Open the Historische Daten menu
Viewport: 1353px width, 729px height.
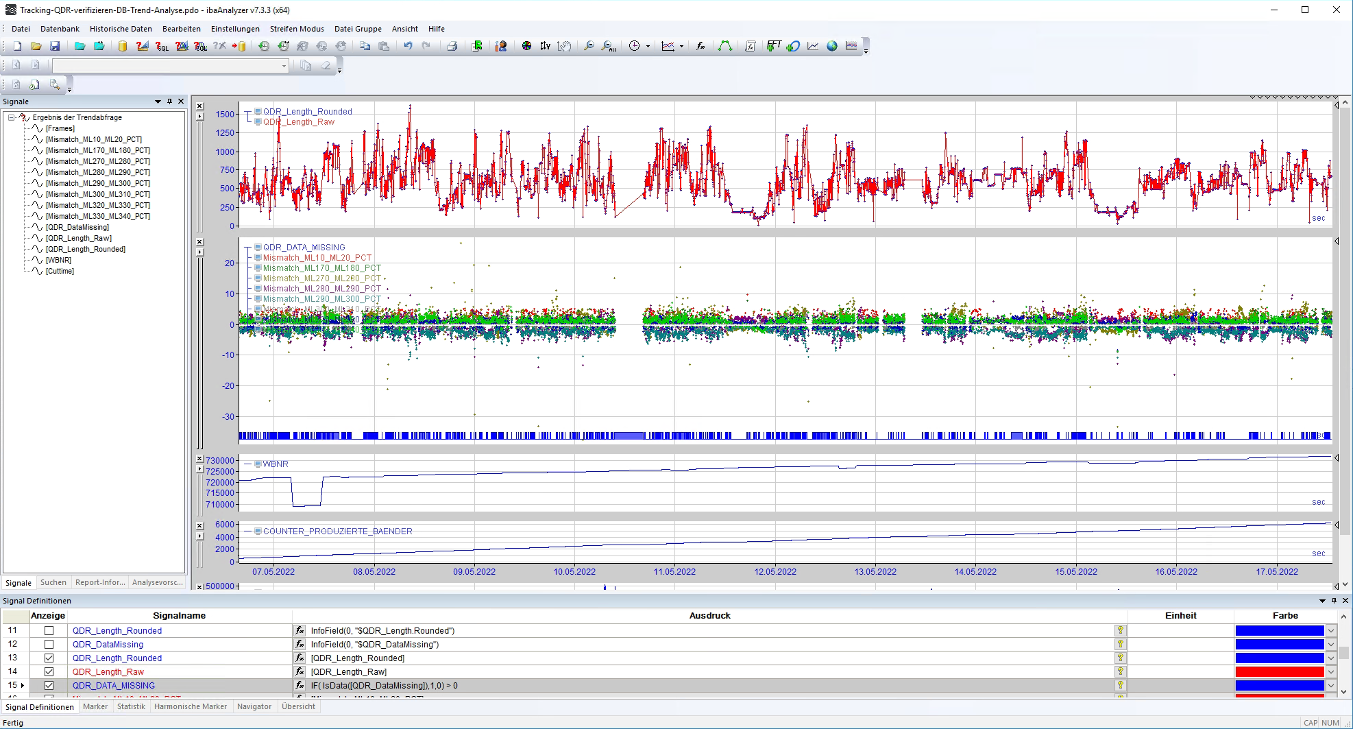[121, 29]
